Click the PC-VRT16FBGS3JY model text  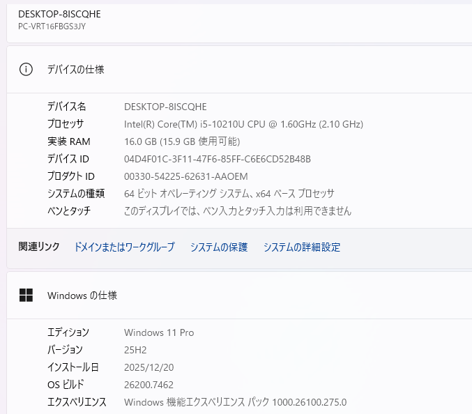coord(52,26)
